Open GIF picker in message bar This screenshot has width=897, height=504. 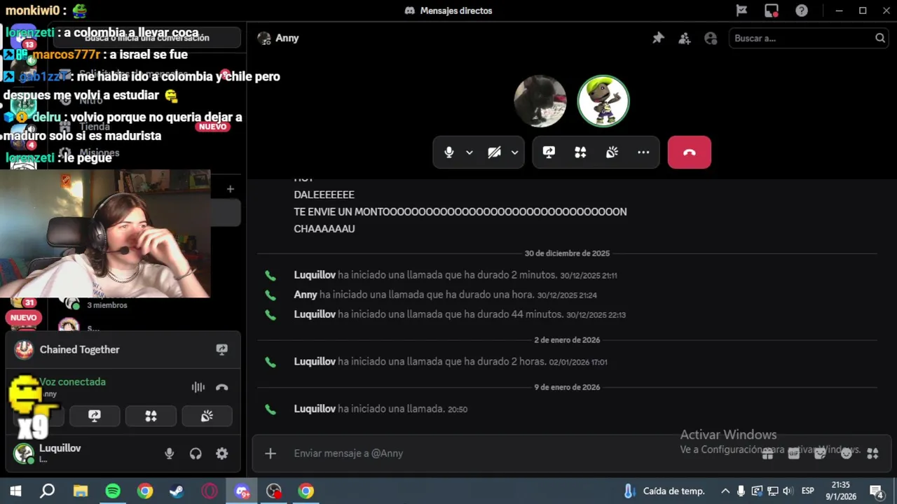coord(793,454)
